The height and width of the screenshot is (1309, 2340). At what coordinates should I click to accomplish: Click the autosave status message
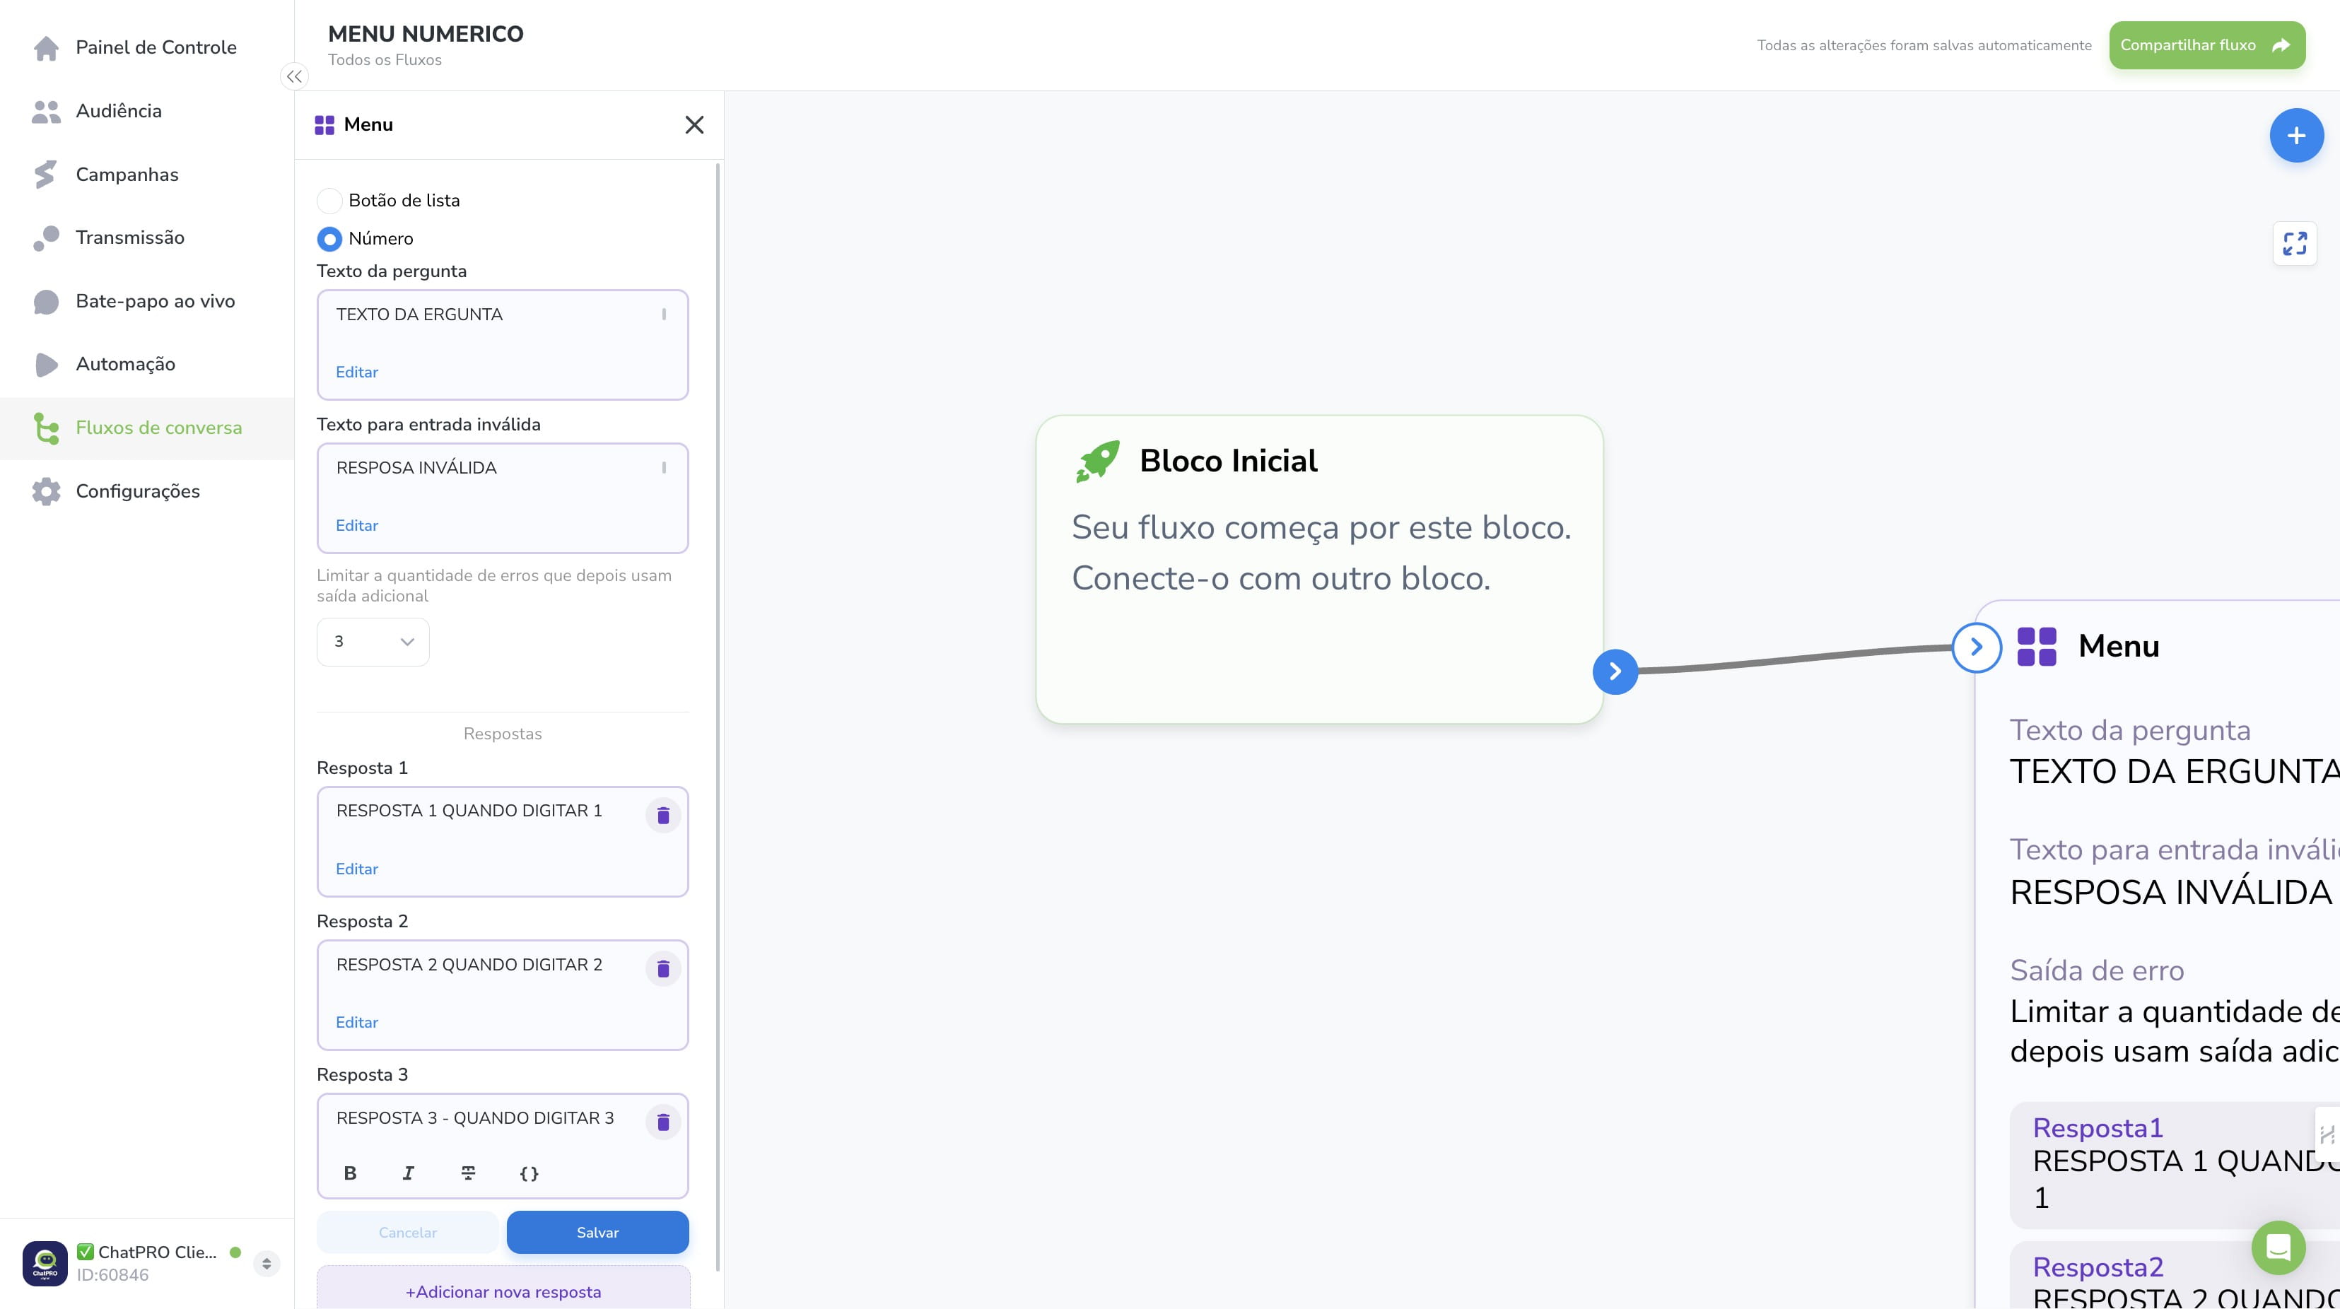pyautogui.click(x=1924, y=45)
